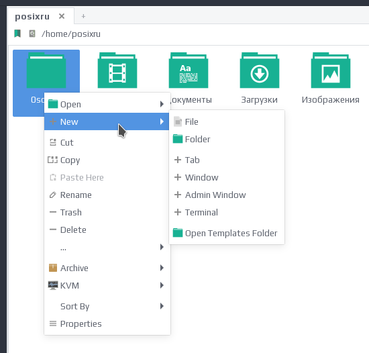Image resolution: width=369 pixels, height=353 pixels.
Task: Click the plus icon next to New
Action: pos(53,121)
